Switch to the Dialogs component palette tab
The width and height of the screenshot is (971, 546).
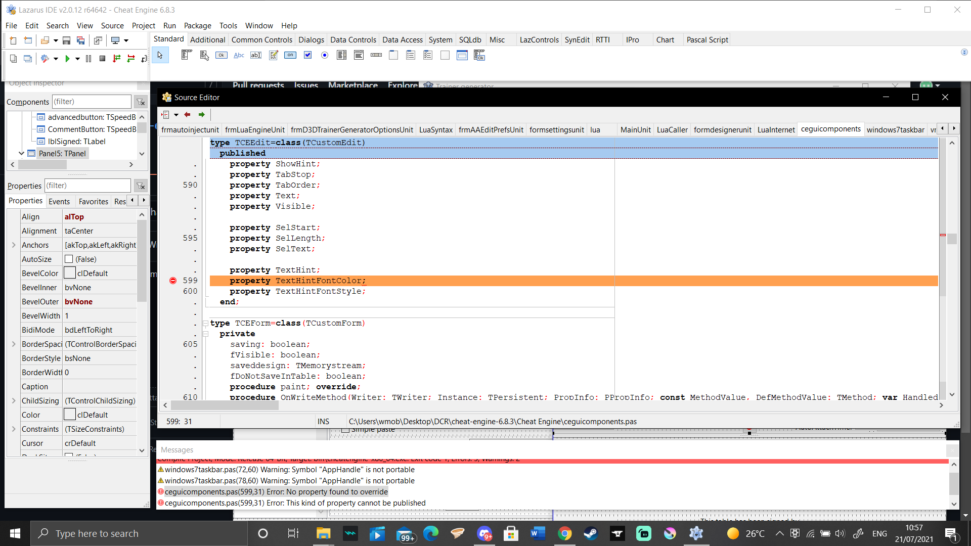311,39
